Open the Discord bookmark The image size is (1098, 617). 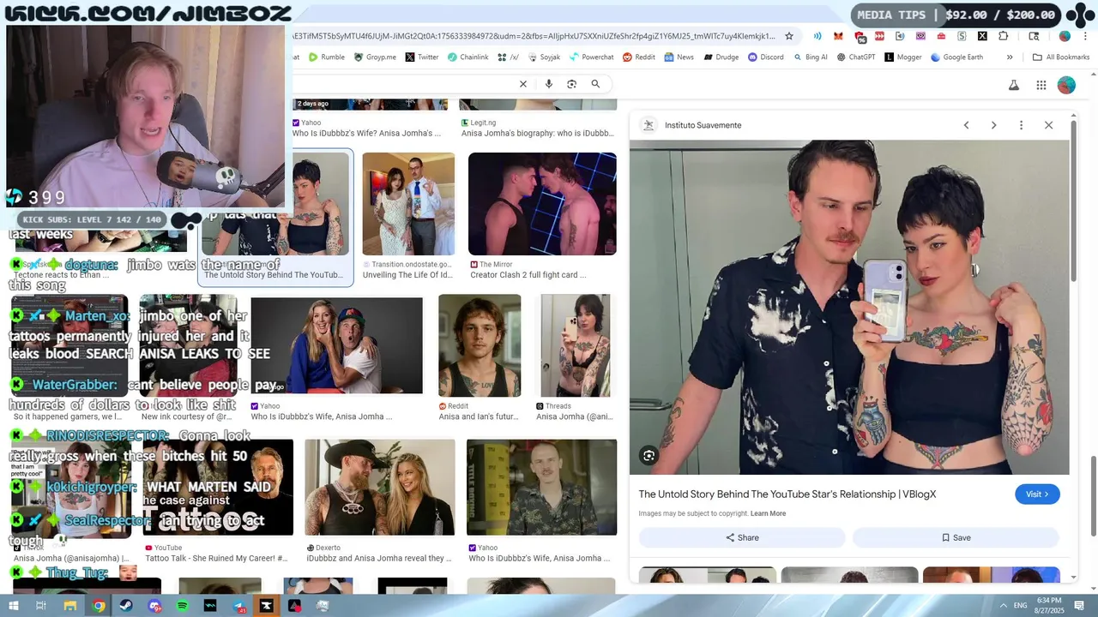[766, 57]
